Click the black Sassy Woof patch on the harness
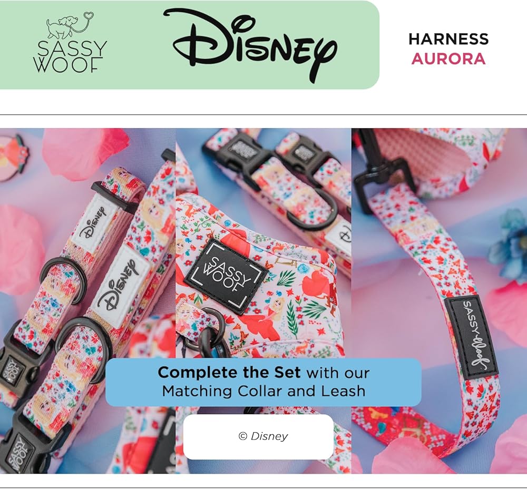The height and width of the screenshot is (489, 527). 226,276
